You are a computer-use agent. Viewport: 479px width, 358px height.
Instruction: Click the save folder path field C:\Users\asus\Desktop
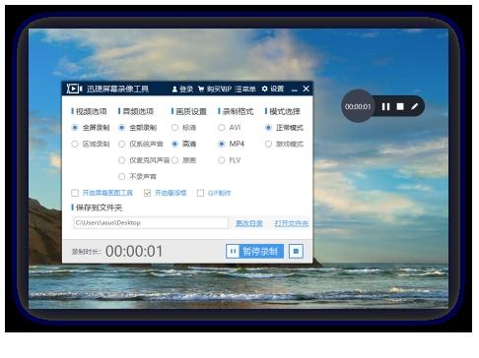click(x=151, y=223)
